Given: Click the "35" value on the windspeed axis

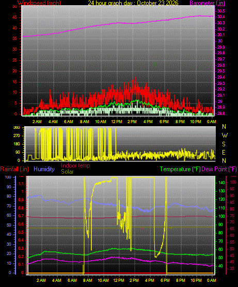Looking at the screenshot, I should pos(15,39).
